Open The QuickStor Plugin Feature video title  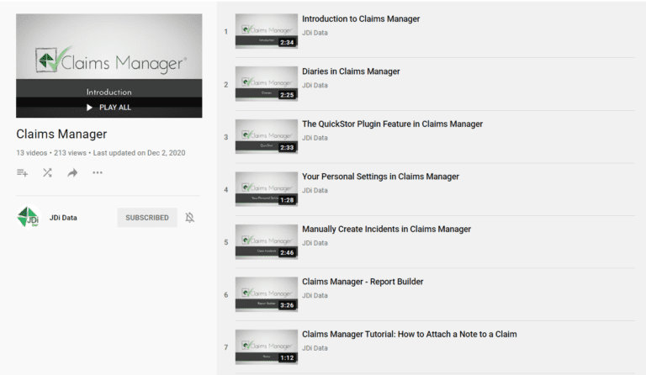tap(392, 124)
